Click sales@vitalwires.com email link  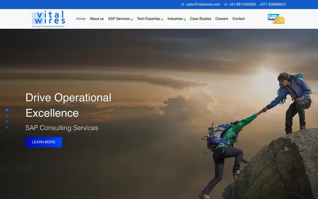203,4
